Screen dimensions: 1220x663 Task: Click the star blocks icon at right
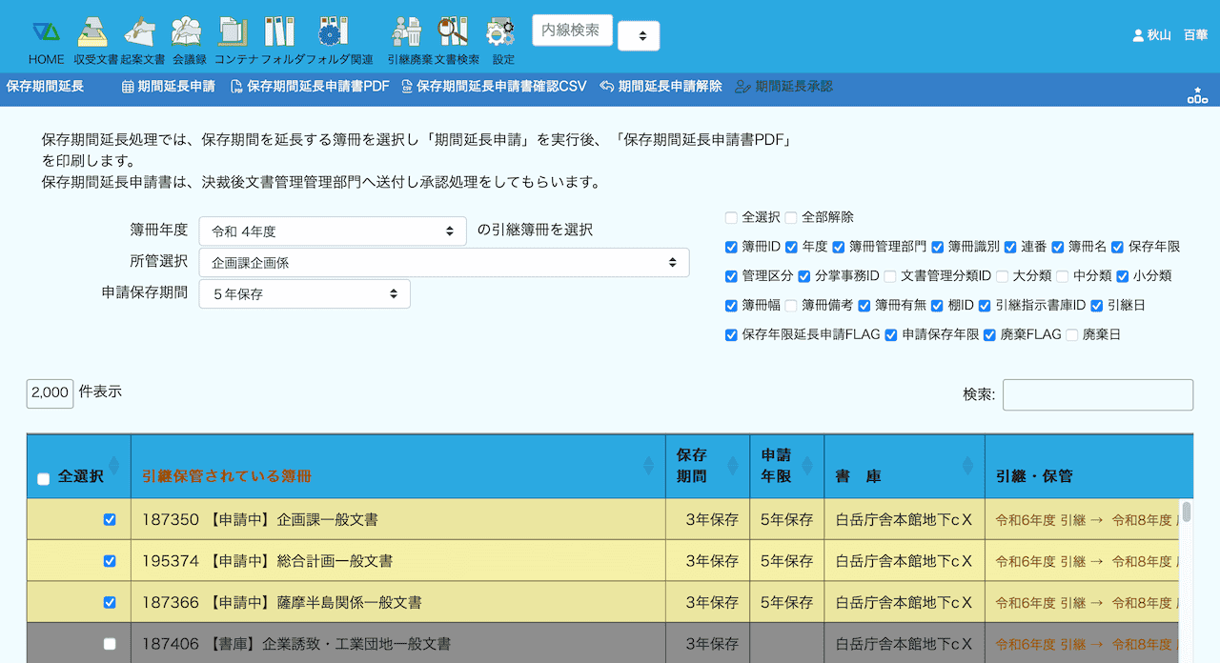click(x=1197, y=94)
